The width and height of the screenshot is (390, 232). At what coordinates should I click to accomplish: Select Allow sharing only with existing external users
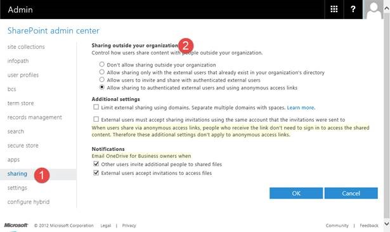click(101, 72)
